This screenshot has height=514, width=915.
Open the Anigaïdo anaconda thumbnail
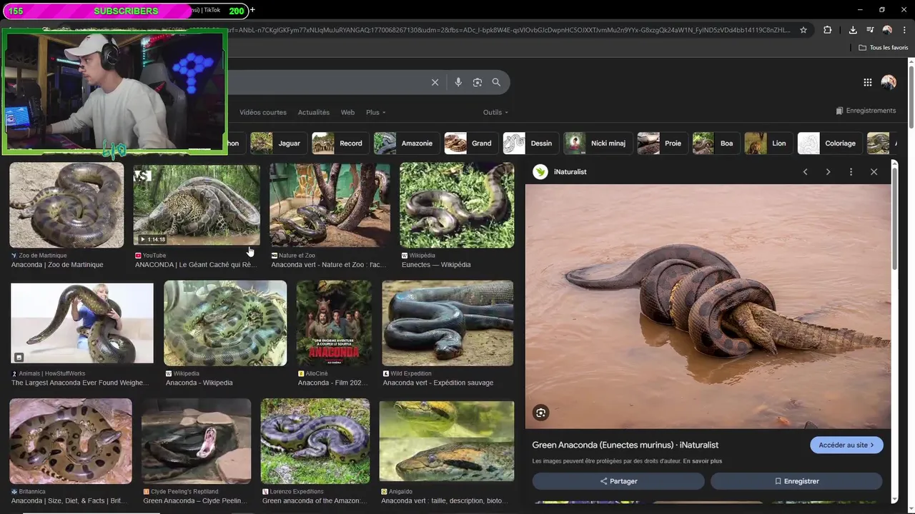pos(447,441)
